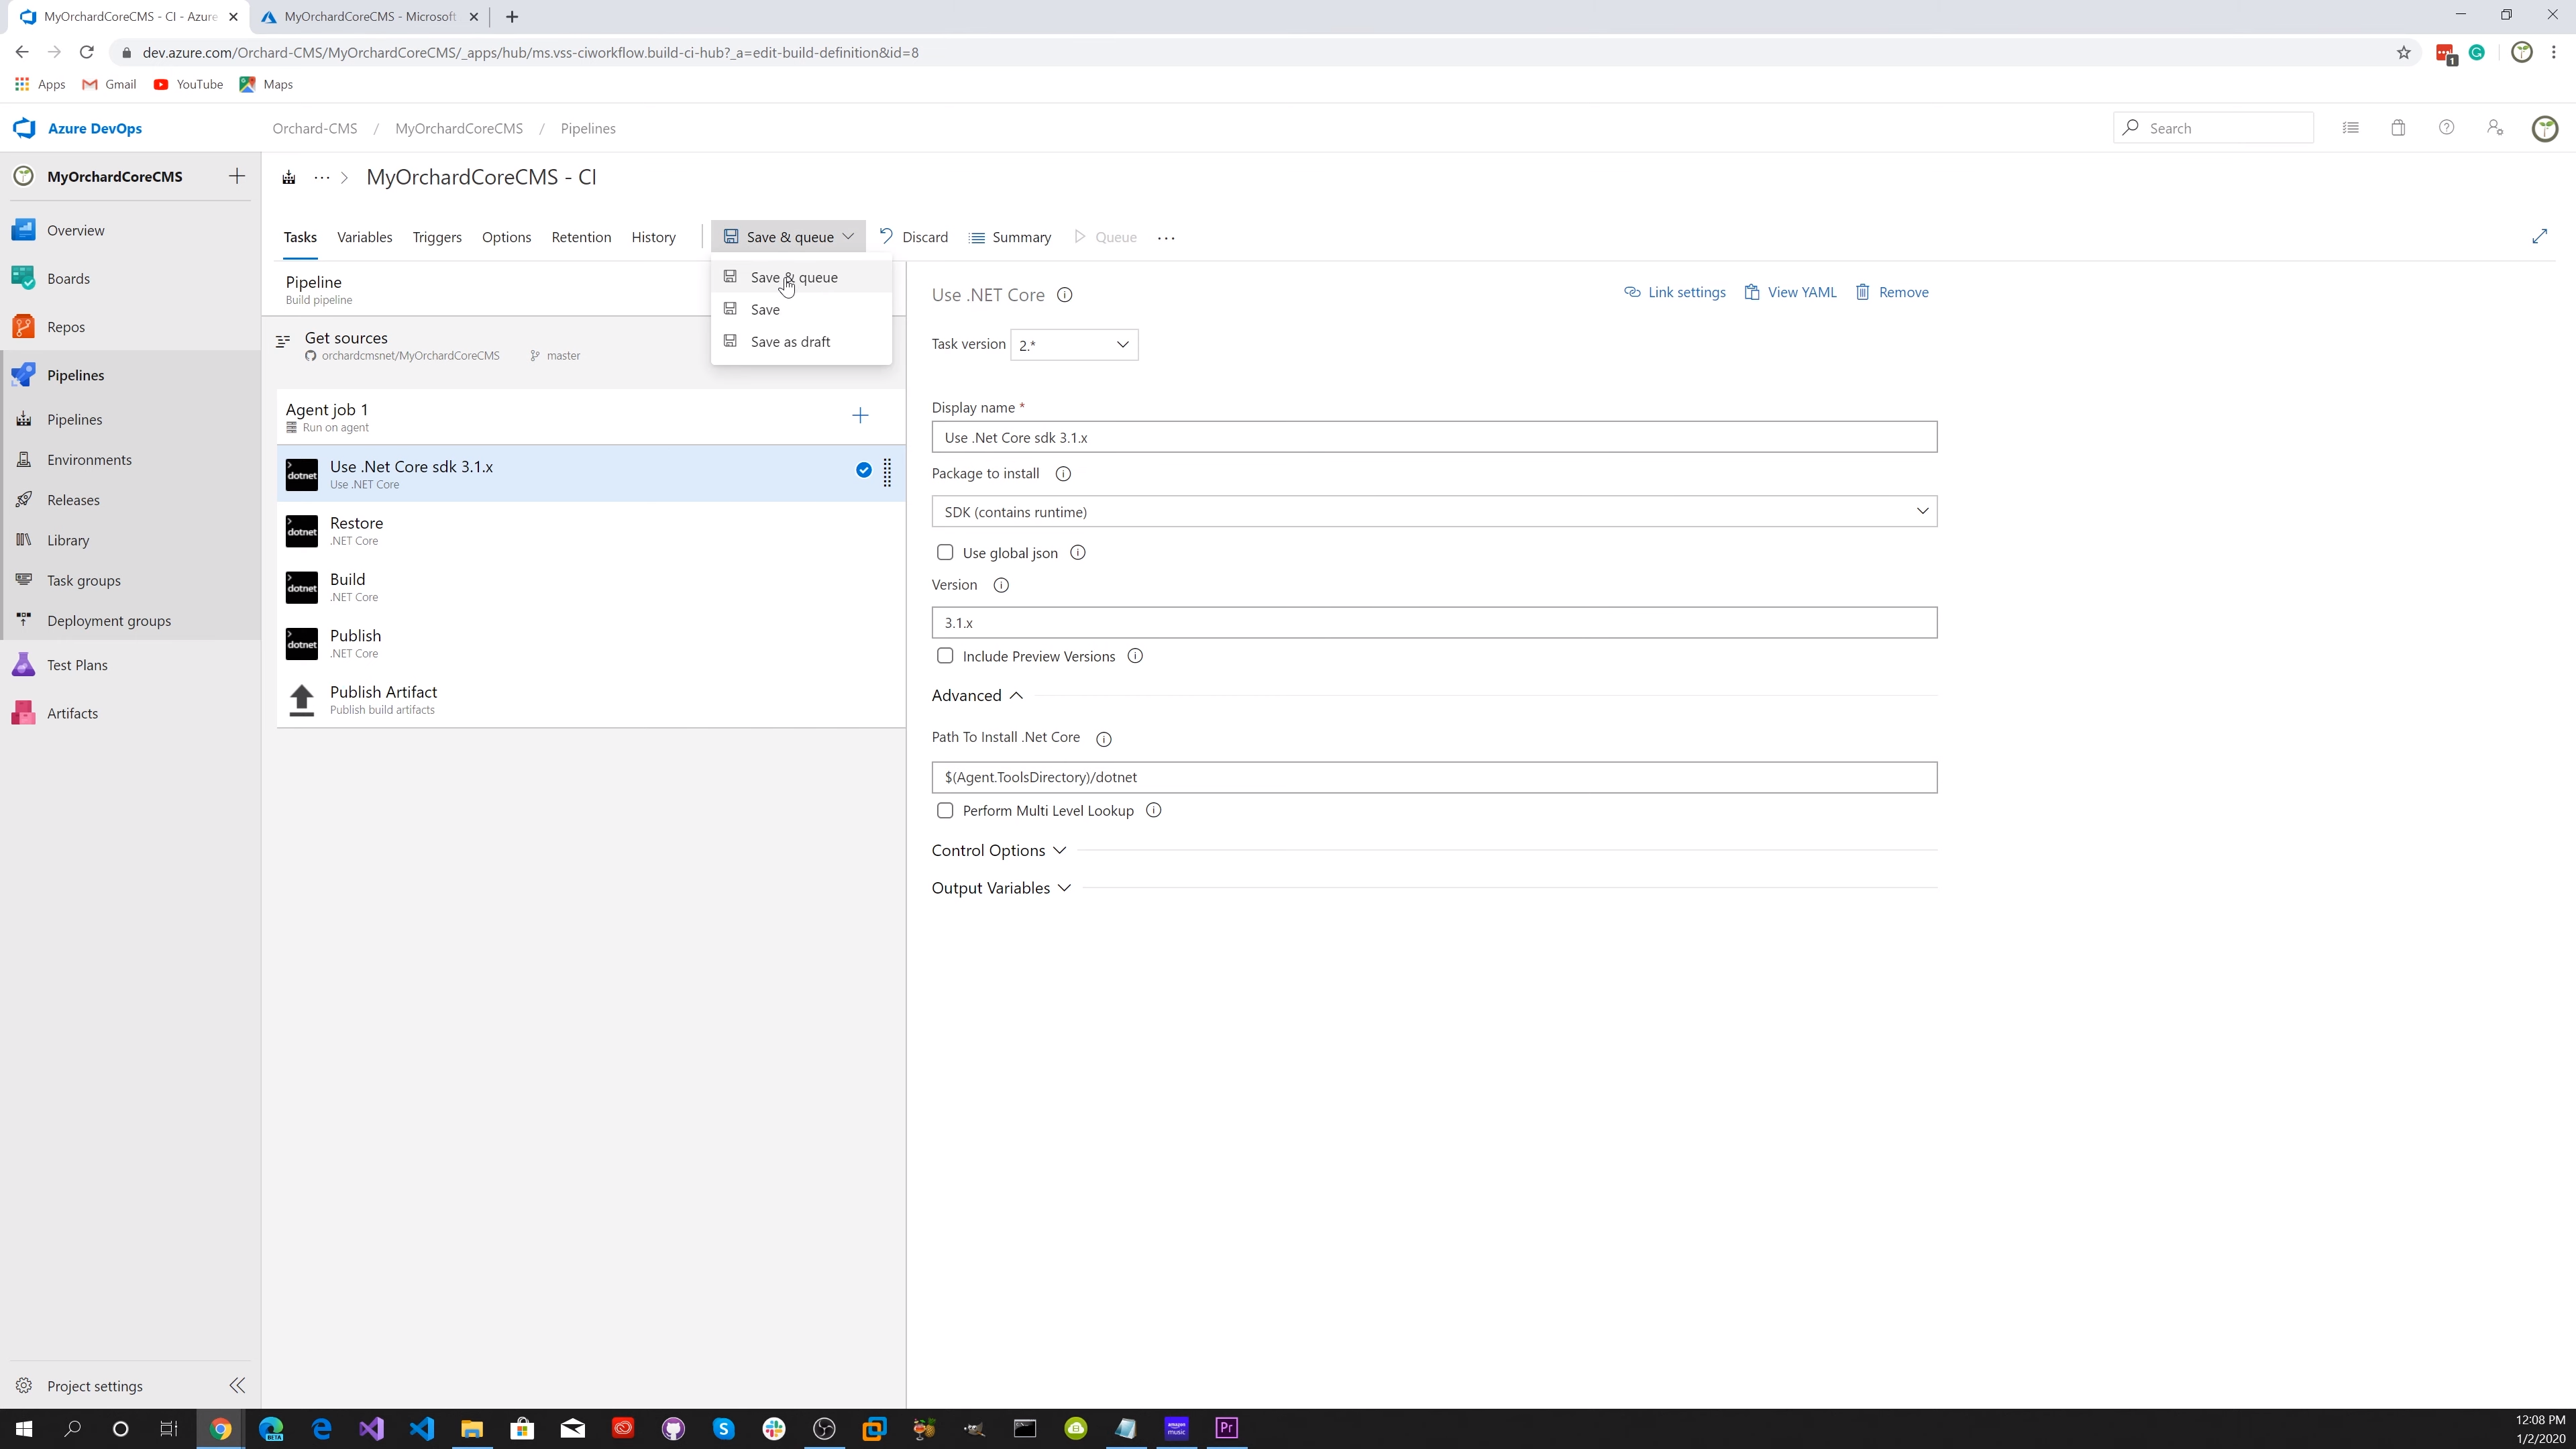Choose Save from the dropdown menu

(x=801, y=309)
